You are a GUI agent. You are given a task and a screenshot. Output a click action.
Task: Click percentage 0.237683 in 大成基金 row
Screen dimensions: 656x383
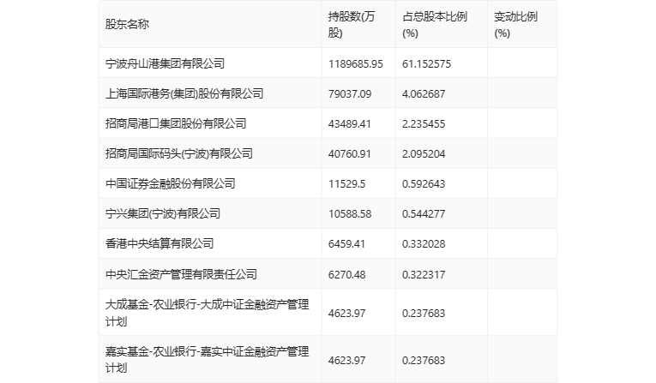[424, 314]
